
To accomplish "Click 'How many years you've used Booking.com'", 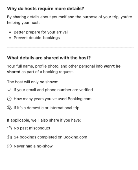I will (53, 99).
